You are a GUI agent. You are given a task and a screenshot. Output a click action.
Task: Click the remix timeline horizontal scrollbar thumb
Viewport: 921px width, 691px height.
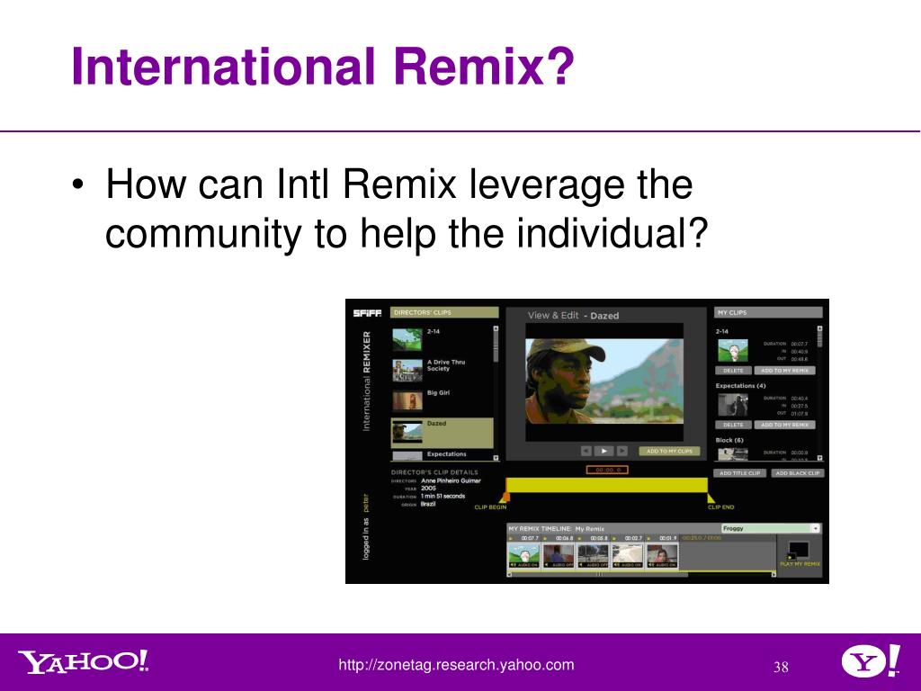coord(599,575)
